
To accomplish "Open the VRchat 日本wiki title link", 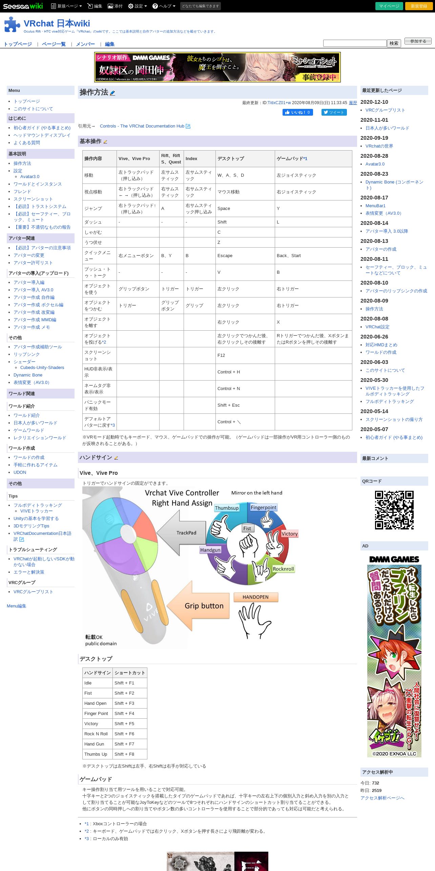I will [57, 23].
